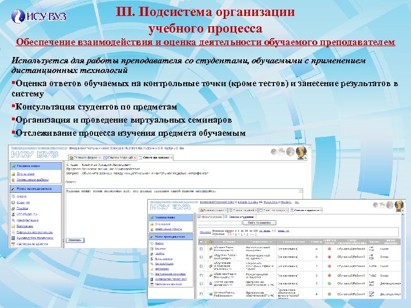Open Главное меню icon in left window
The width and height of the screenshot is (411, 308).
pyautogui.click(x=13, y=166)
